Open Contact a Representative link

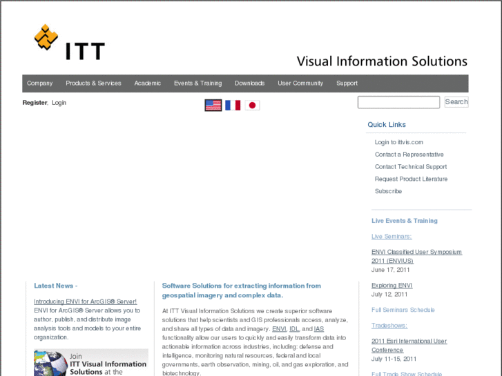[x=409, y=155]
